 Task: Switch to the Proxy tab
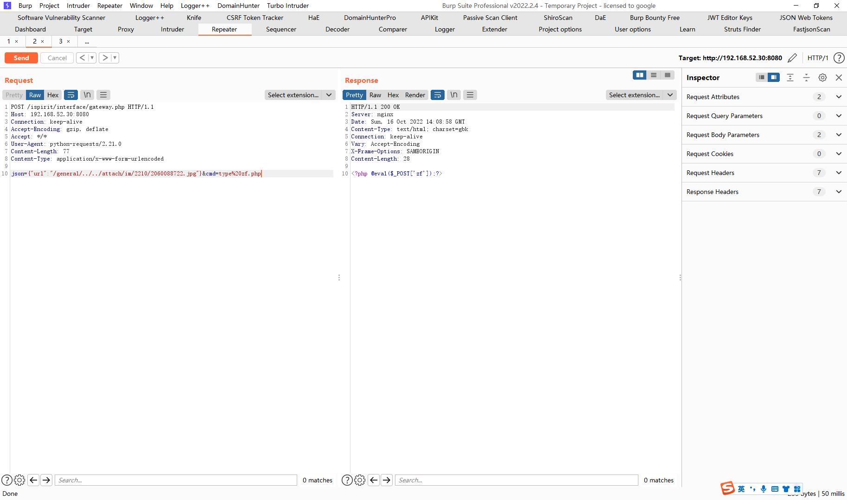[x=126, y=29]
